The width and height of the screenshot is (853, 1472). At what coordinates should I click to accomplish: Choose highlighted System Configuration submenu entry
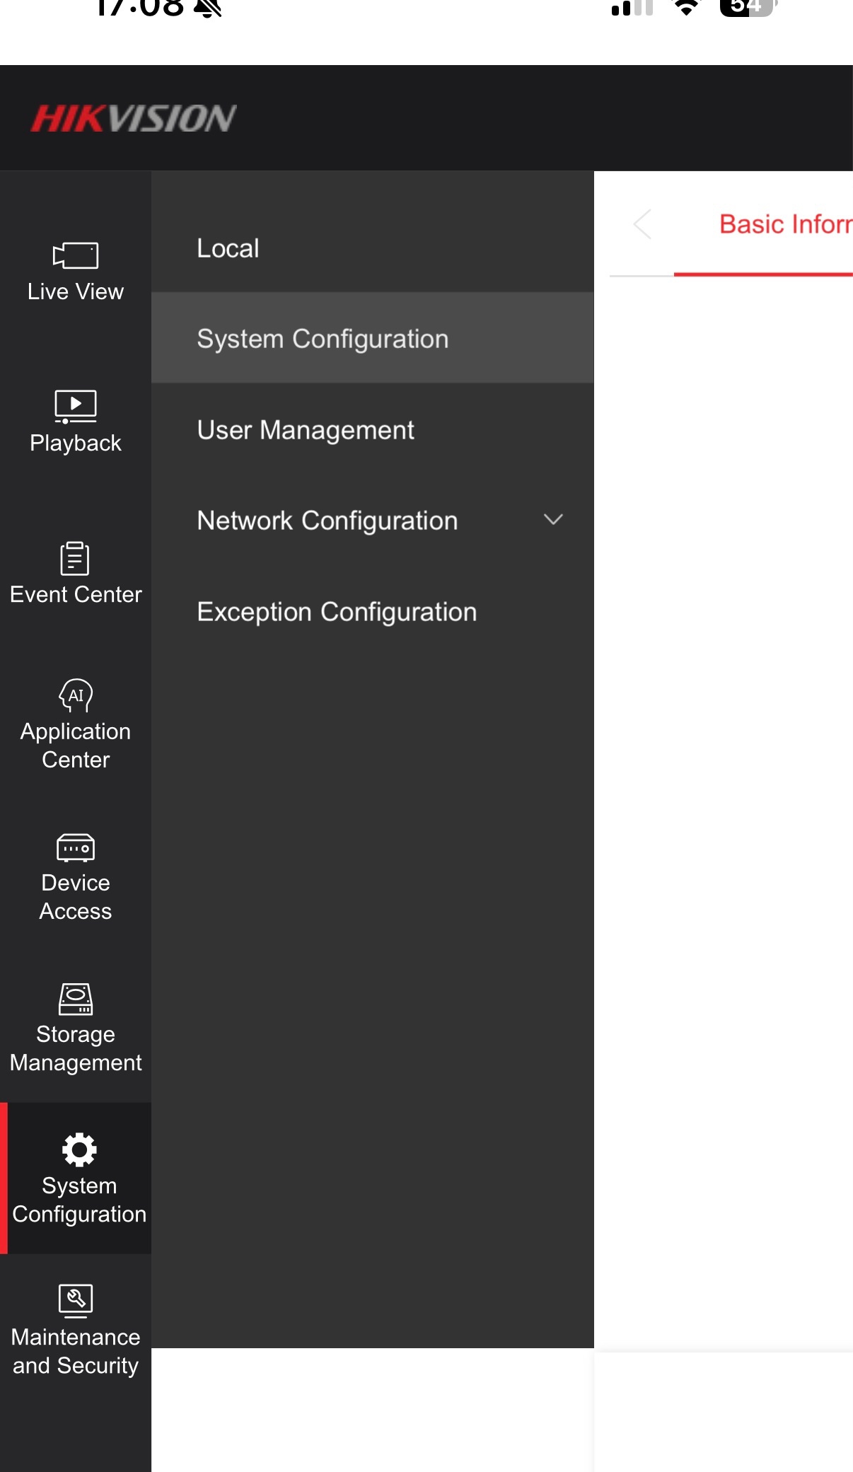pyautogui.click(x=323, y=339)
